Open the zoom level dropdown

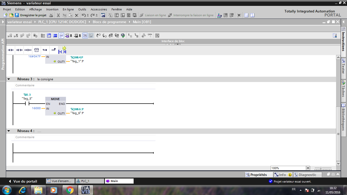[x=308, y=168]
